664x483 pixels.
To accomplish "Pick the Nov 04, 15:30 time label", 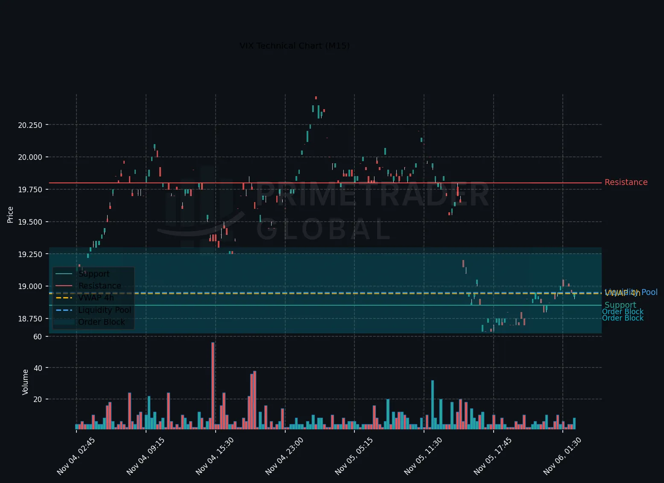I will 215,456.
